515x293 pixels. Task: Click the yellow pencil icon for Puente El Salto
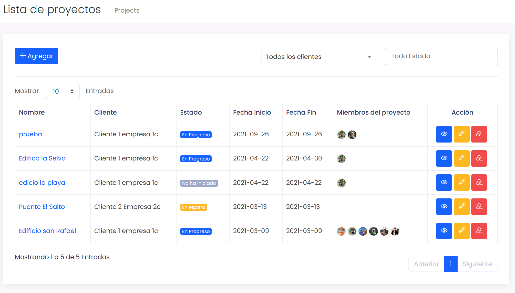[461, 207]
